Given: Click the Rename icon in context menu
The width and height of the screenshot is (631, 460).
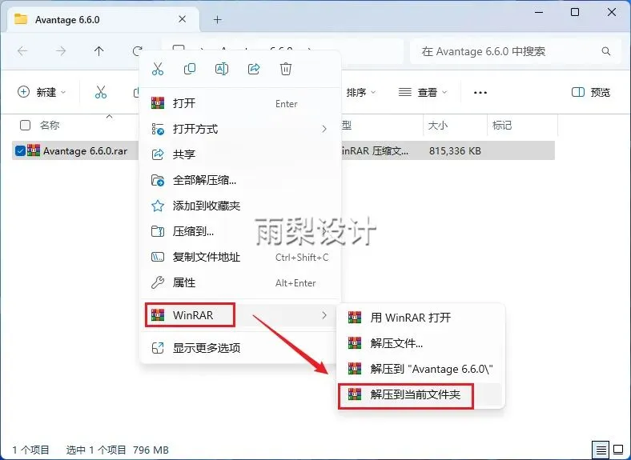Looking at the screenshot, I should (222, 69).
